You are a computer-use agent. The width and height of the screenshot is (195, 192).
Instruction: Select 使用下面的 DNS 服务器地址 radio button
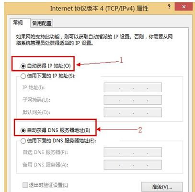[x=23, y=141]
